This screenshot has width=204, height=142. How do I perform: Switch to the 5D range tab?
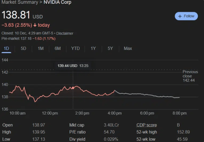coord(23,48)
